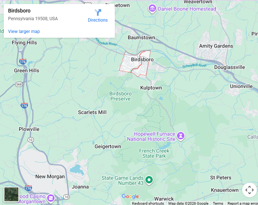Click the Interstate 176 shield near Flying Hills

pos(23,62)
